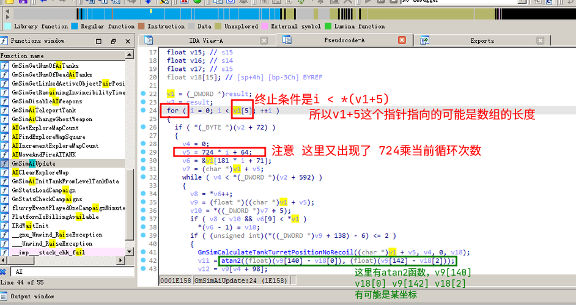
Task: Click the Output window title bar
Action: pyautogui.click(x=288, y=296)
